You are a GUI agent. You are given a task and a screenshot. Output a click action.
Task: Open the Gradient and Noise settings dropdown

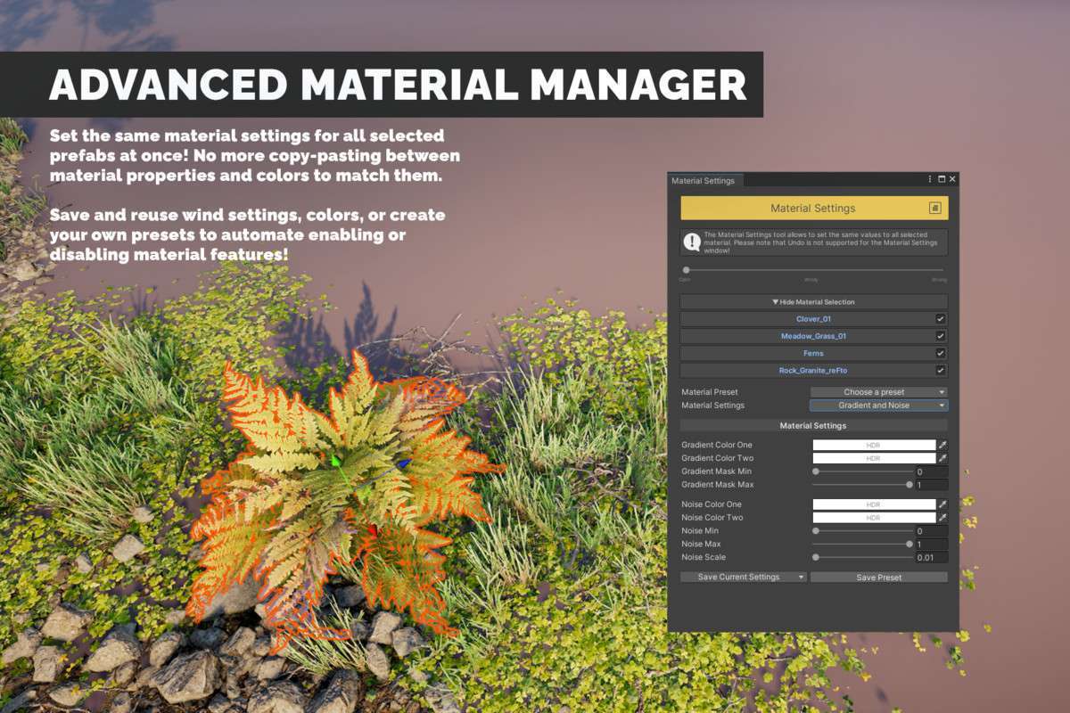pos(878,406)
